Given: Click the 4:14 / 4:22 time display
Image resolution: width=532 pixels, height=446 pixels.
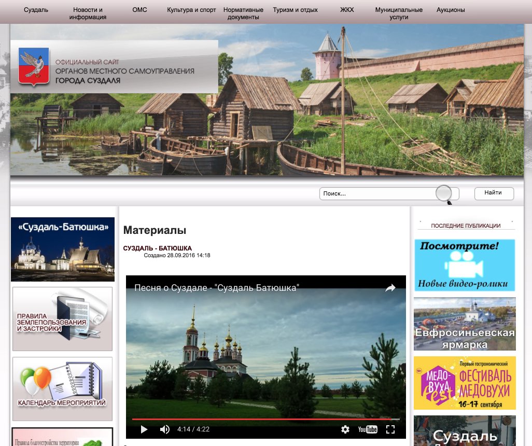Looking at the screenshot, I should (193, 429).
